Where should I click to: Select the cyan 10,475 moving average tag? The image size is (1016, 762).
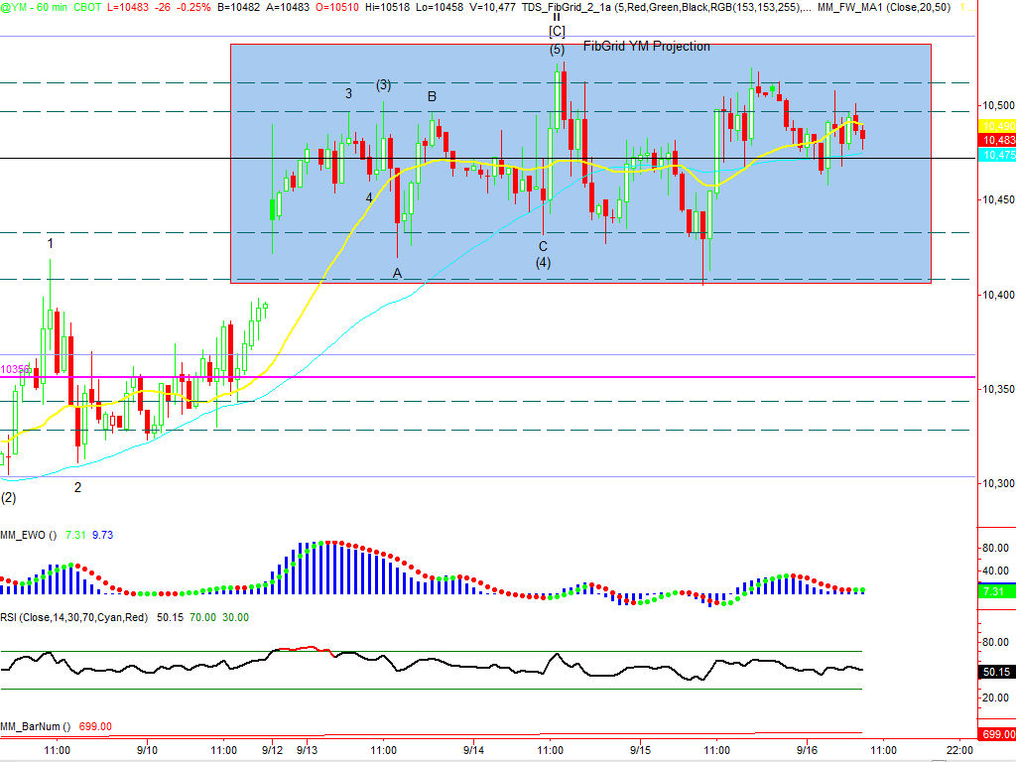click(996, 156)
